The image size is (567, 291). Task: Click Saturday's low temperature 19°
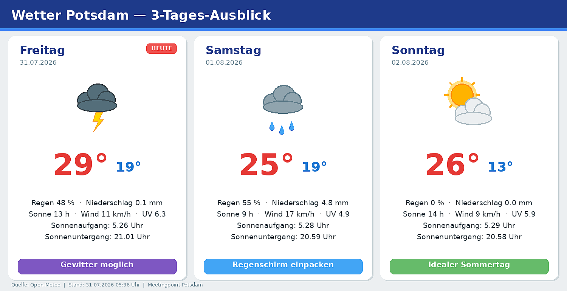[314, 167]
